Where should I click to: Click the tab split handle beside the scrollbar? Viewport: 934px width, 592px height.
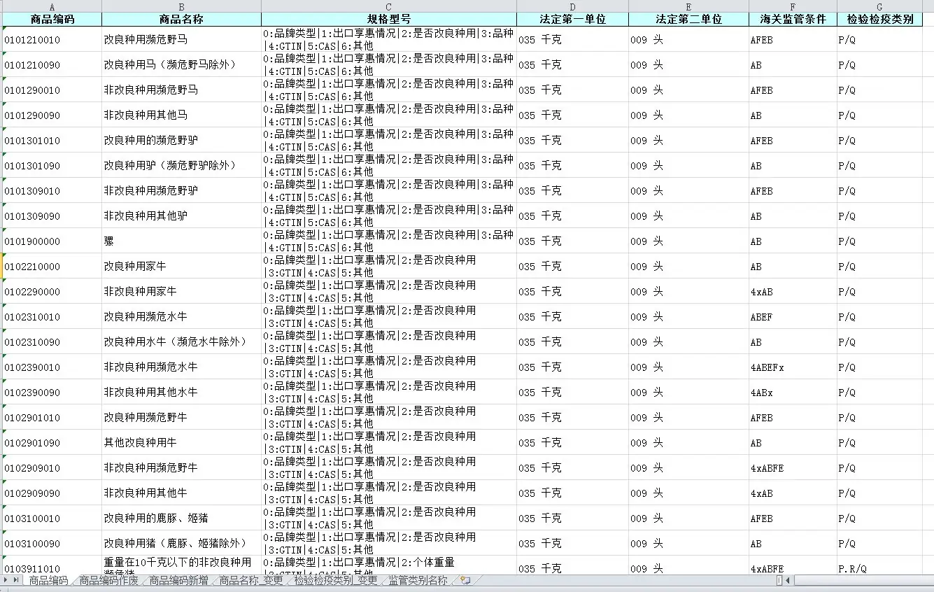pyautogui.click(x=778, y=581)
